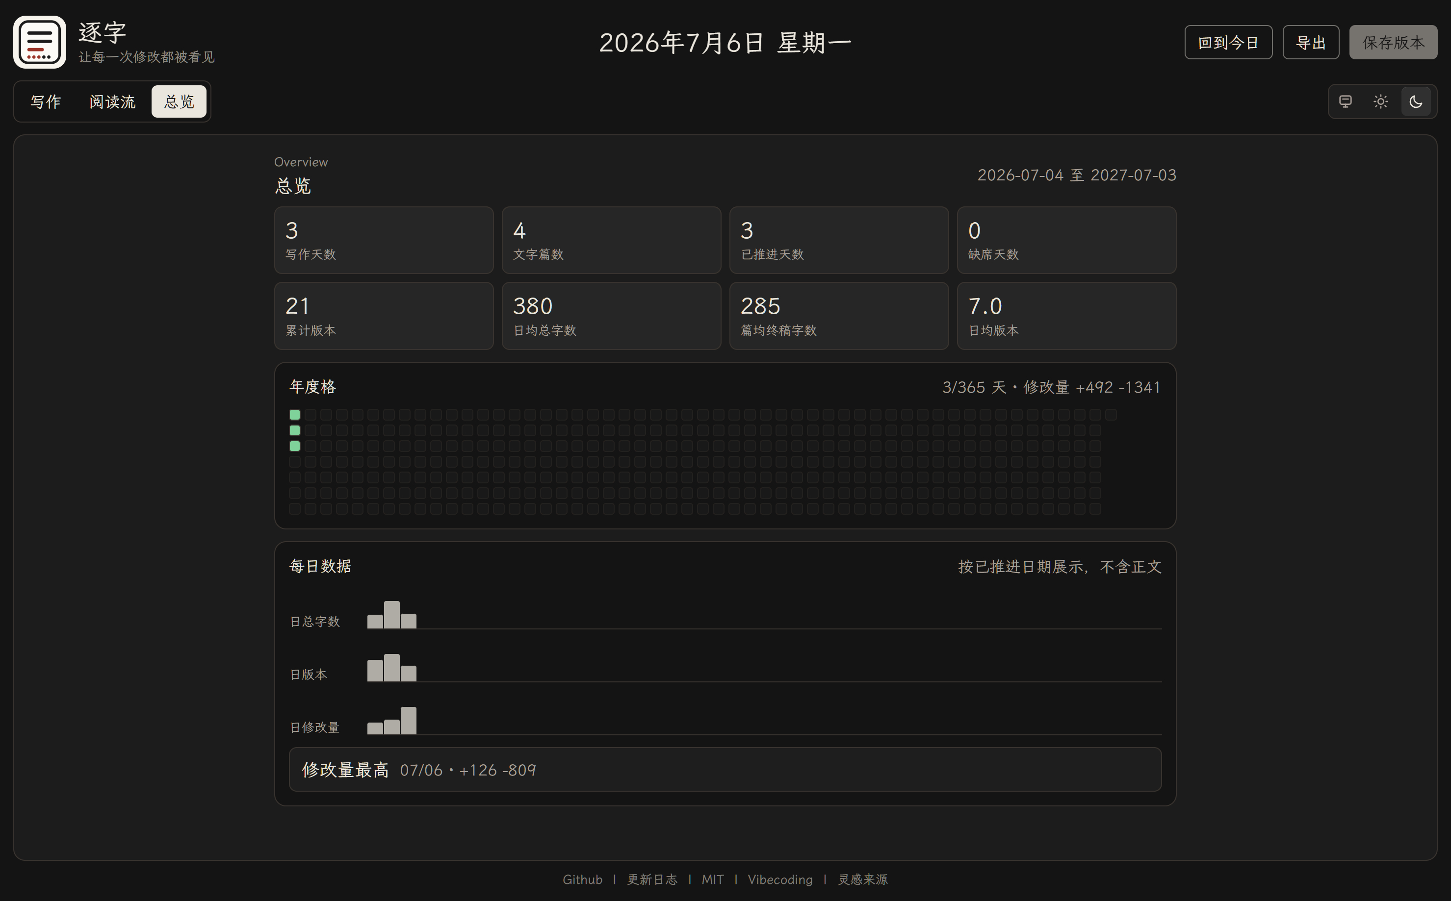Click the 每日数据 heading
Image resolution: width=1451 pixels, height=901 pixels.
(320, 566)
